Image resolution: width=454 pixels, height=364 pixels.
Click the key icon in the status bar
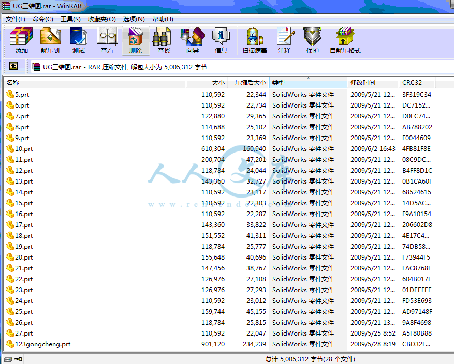(x=18, y=359)
